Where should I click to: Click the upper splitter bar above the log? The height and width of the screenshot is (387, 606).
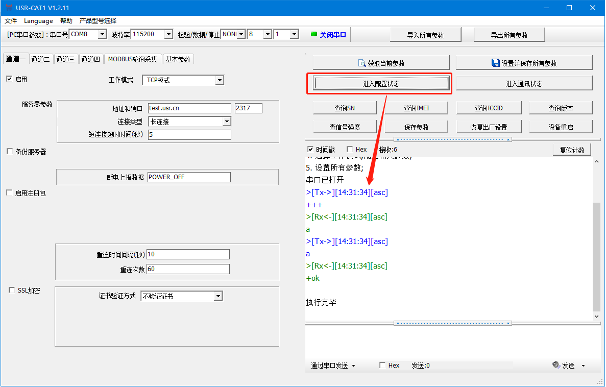coord(452,139)
